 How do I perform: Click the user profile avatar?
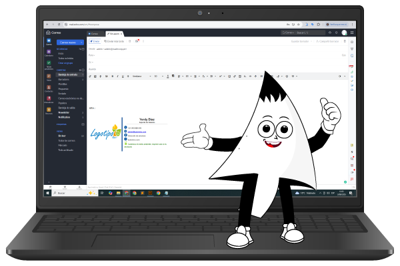click(345, 33)
